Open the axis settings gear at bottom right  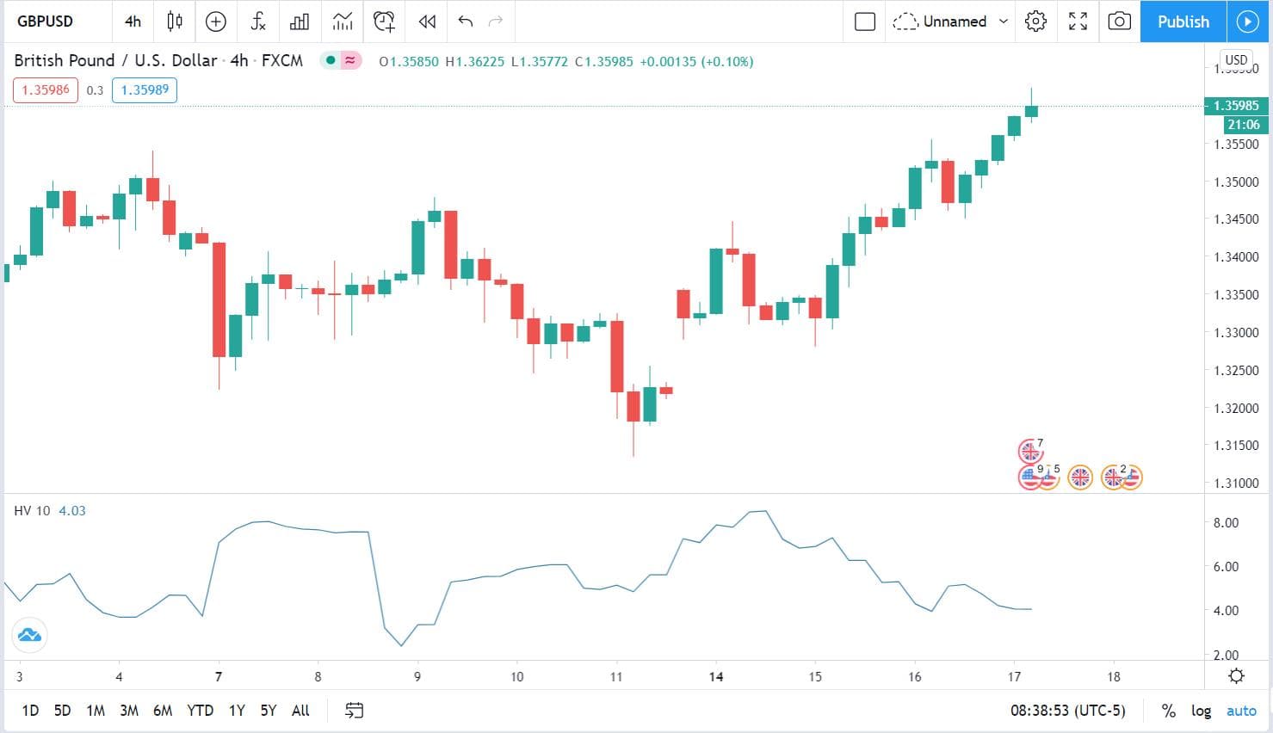click(x=1236, y=676)
